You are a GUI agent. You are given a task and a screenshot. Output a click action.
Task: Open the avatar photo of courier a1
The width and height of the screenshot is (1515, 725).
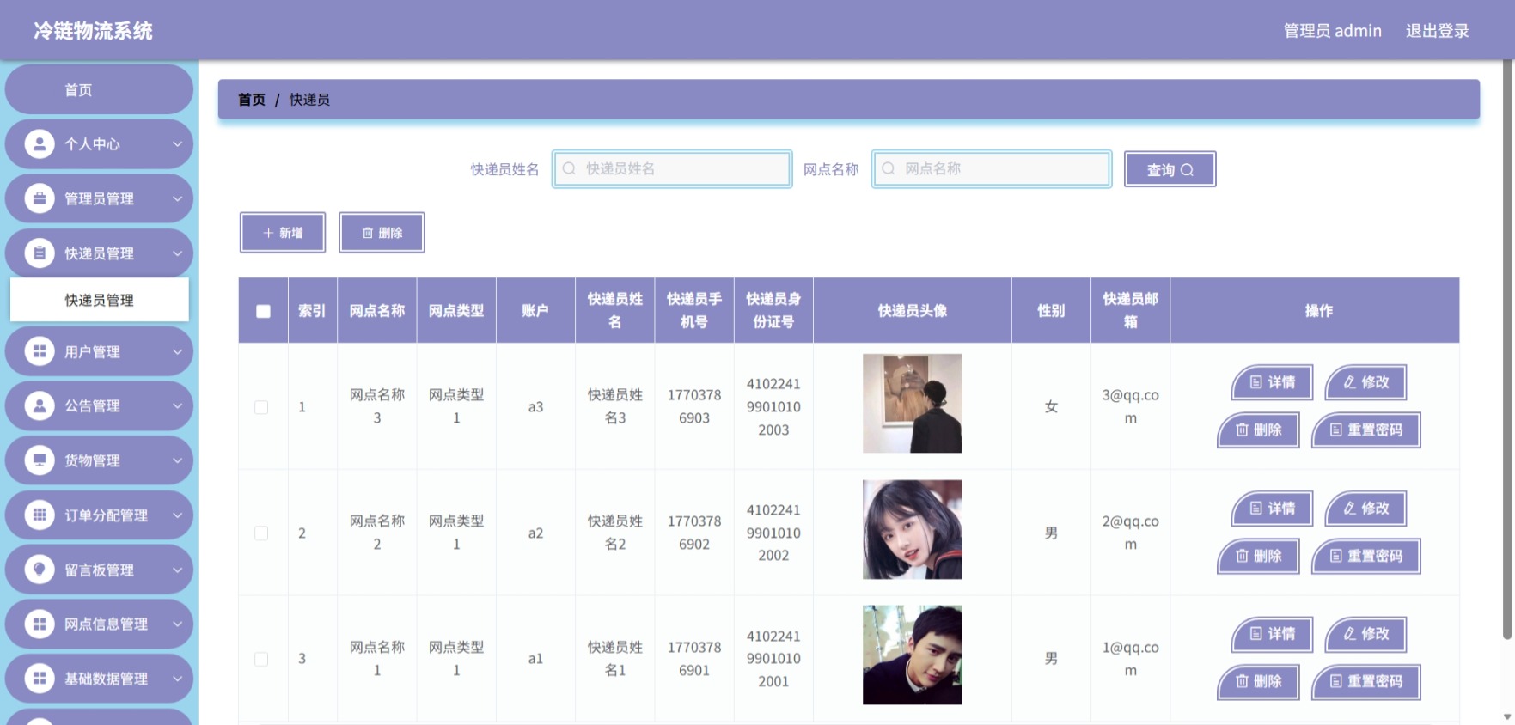912,655
